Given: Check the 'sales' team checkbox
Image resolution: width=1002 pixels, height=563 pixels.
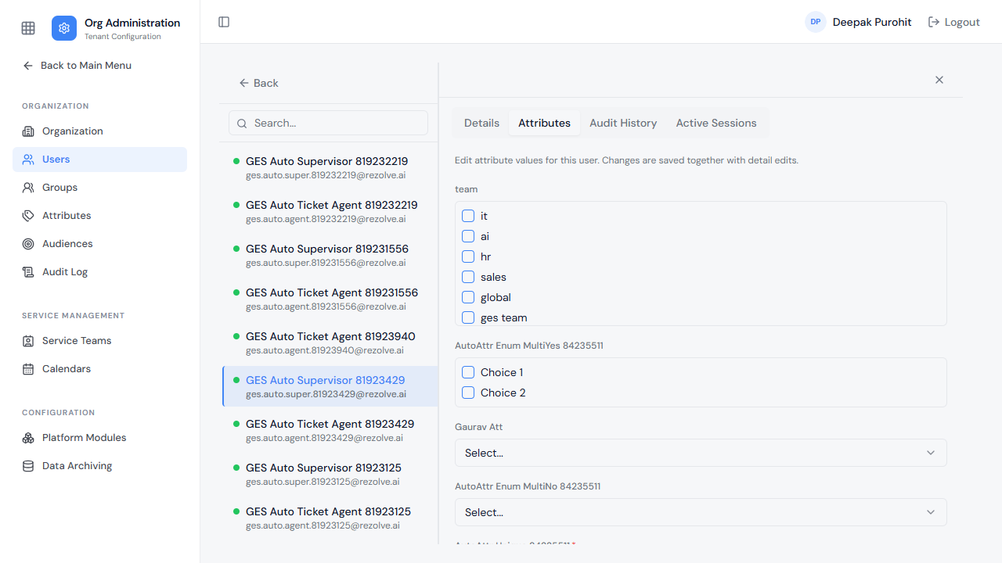Looking at the screenshot, I should click(468, 277).
